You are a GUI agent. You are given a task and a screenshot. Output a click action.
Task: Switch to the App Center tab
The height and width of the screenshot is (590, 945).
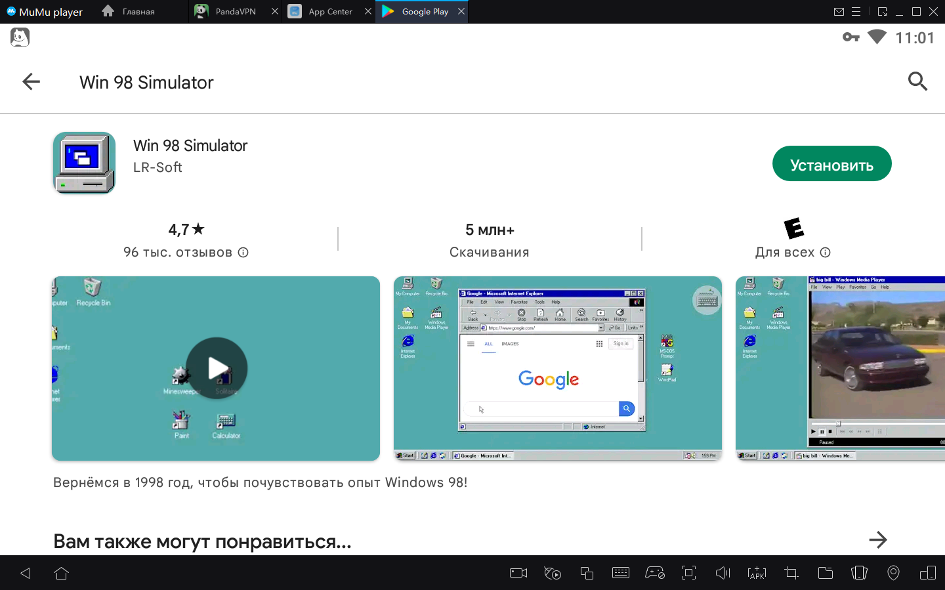pyautogui.click(x=329, y=12)
